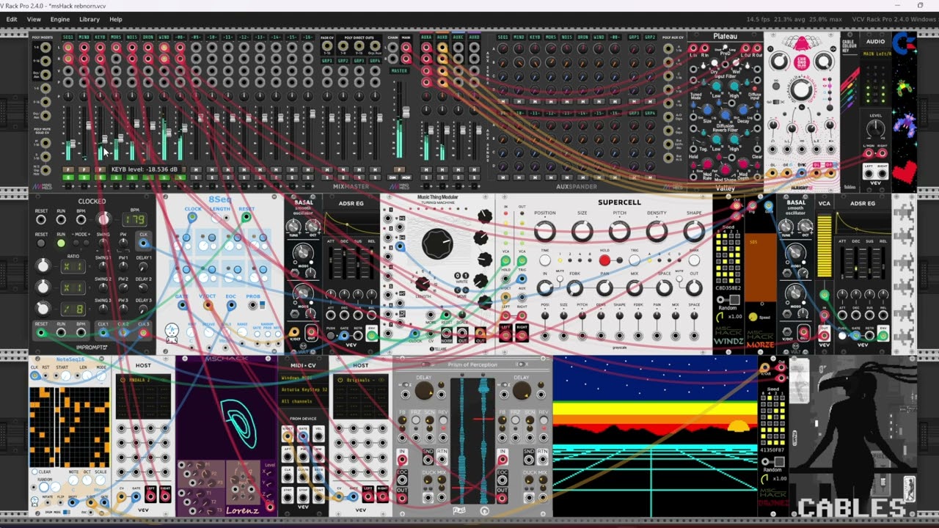Click the Supercell TIME button
The width and height of the screenshot is (939, 528).
point(545,260)
